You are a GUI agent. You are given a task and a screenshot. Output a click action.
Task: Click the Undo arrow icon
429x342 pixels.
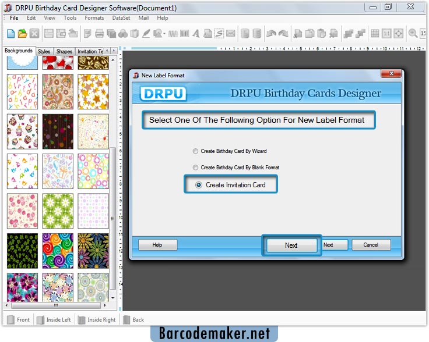[271, 34]
